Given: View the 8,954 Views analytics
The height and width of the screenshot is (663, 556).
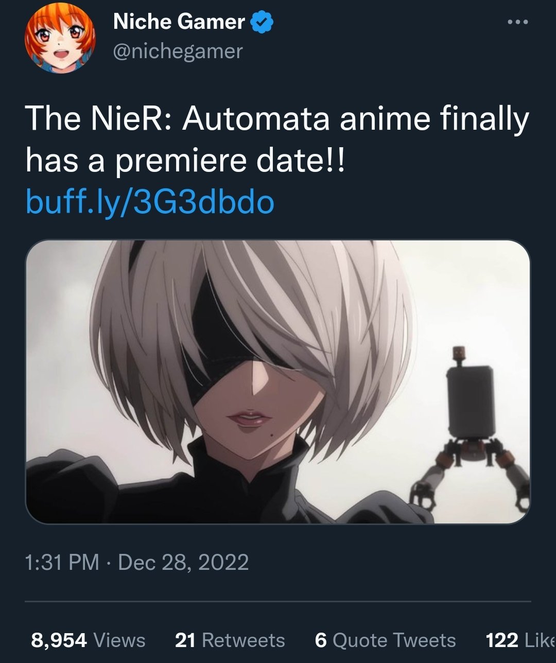Looking at the screenshot, I should [x=88, y=640].
